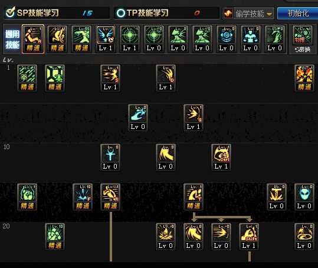Click the blue winged skill icon

(106, 35)
